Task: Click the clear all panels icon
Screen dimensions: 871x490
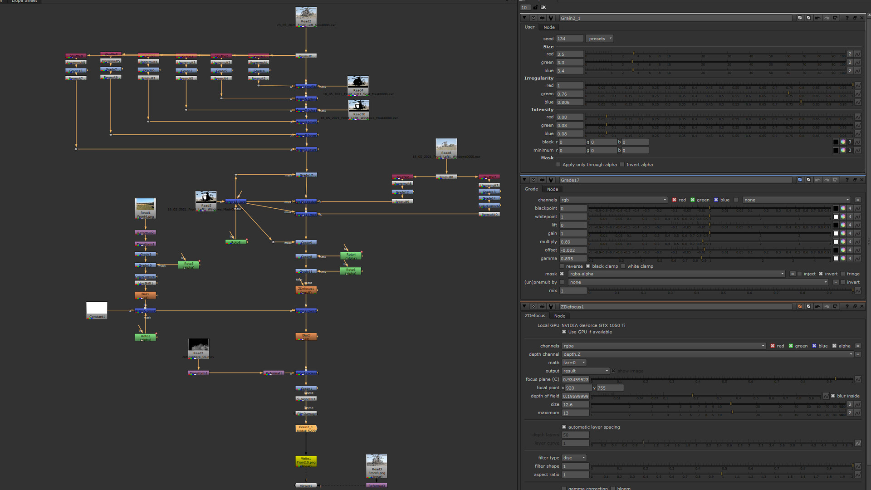Action: (543, 7)
